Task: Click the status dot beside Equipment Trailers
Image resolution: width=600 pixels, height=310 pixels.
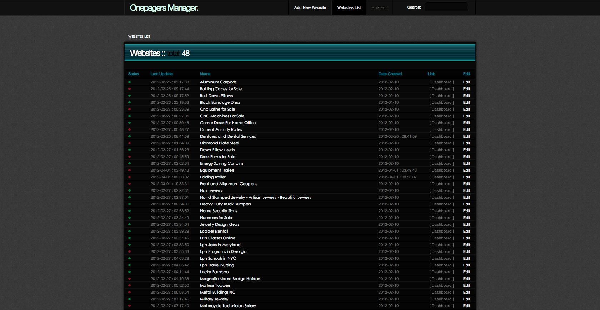Action: point(129,170)
